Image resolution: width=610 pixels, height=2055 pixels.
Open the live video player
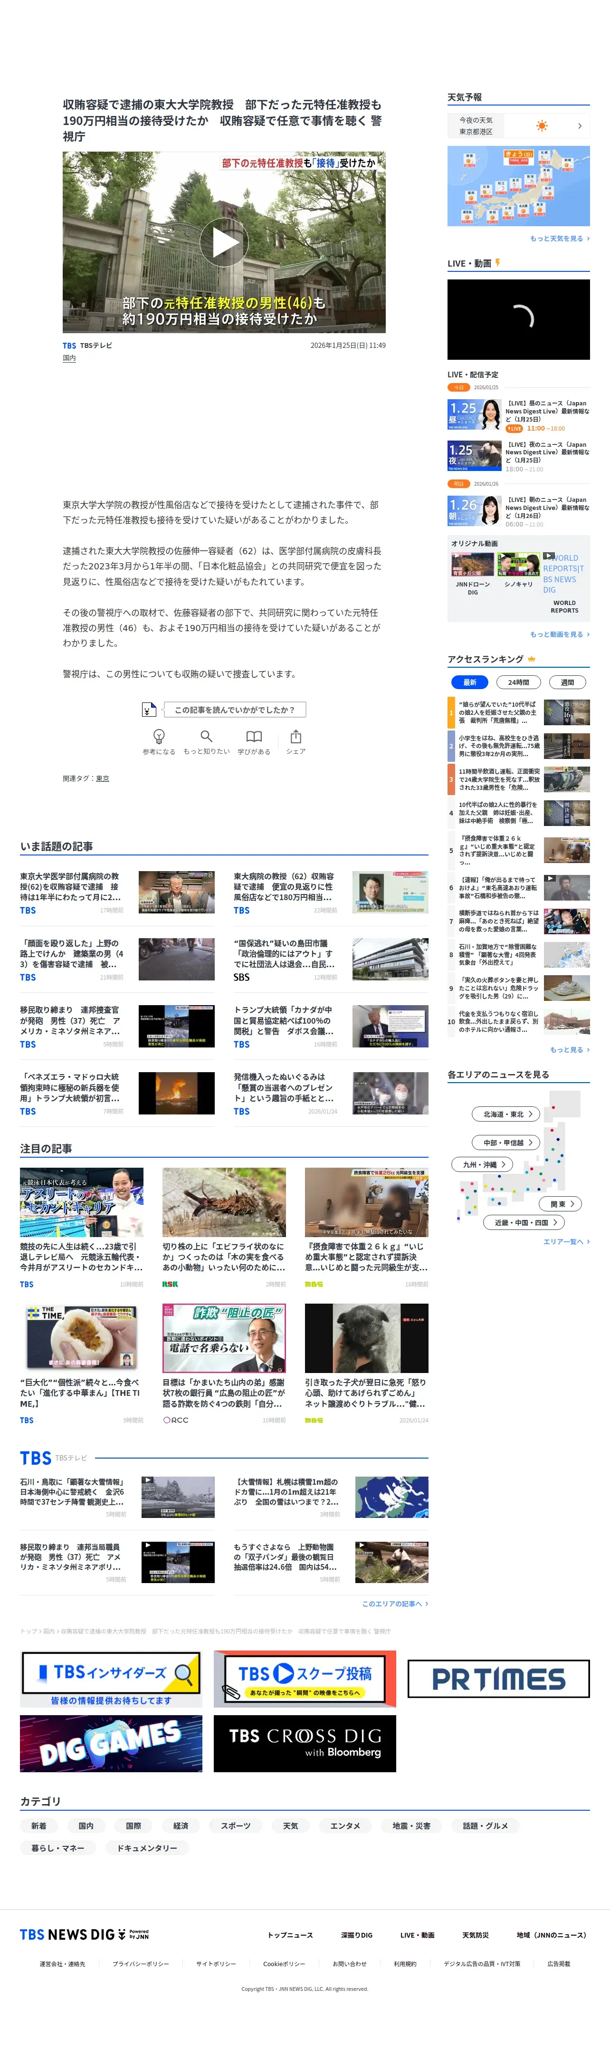click(x=518, y=319)
